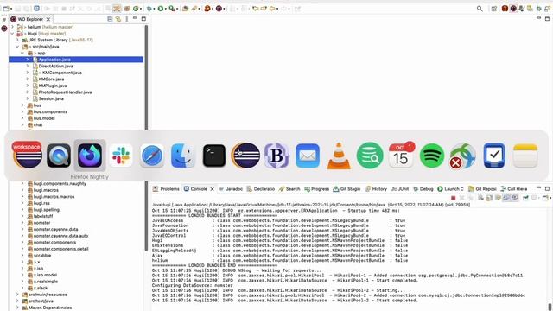Switch to Mail in the app switcher
Screen dimensions: 553x311
pos(308,155)
